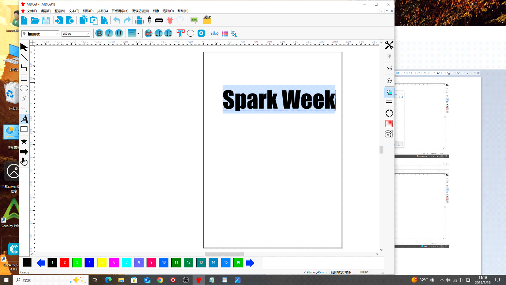This screenshot has height=285, width=506.
Task: Click the red outlined T text icon
Action: point(180,33)
